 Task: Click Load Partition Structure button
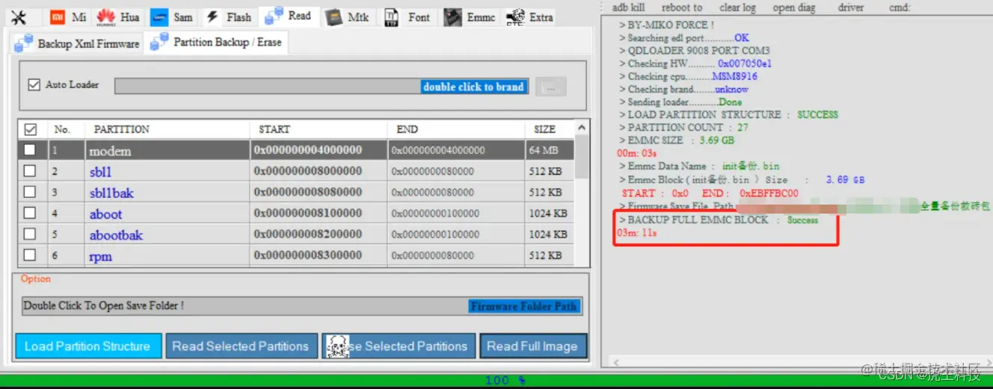(x=87, y=346)
